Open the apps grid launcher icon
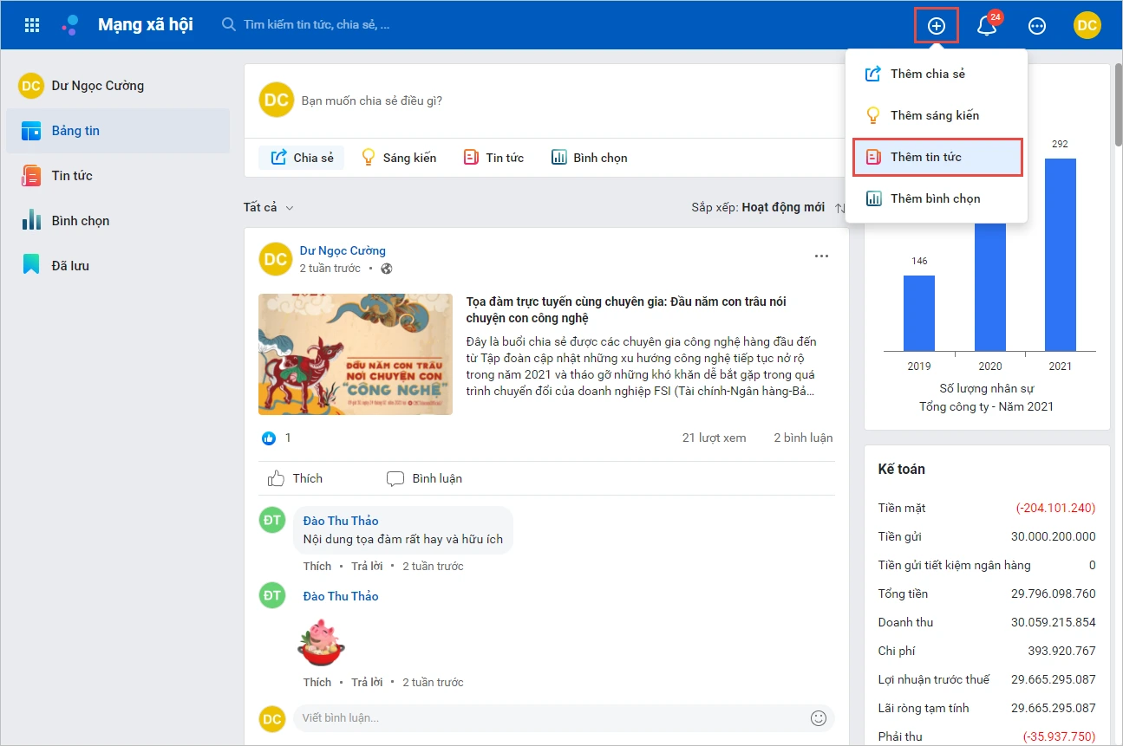The height and width of the screenshot is (746, 1123). coord(32,25)
